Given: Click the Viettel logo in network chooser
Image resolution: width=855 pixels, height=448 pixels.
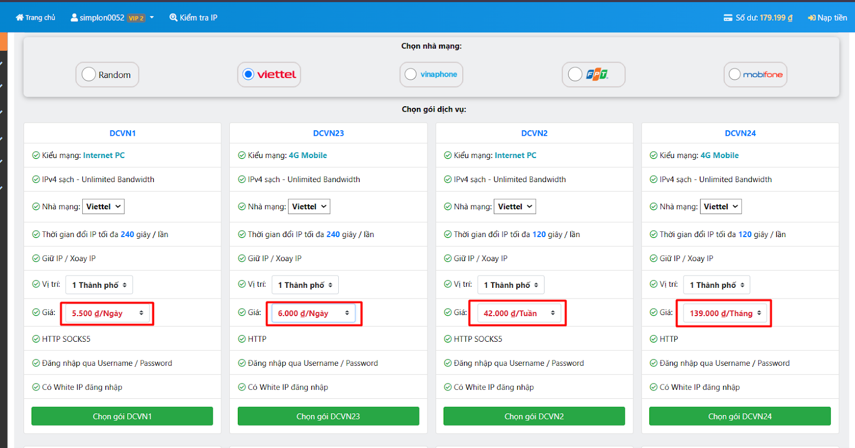Looking at the screenshot, I should click(276, 74).
